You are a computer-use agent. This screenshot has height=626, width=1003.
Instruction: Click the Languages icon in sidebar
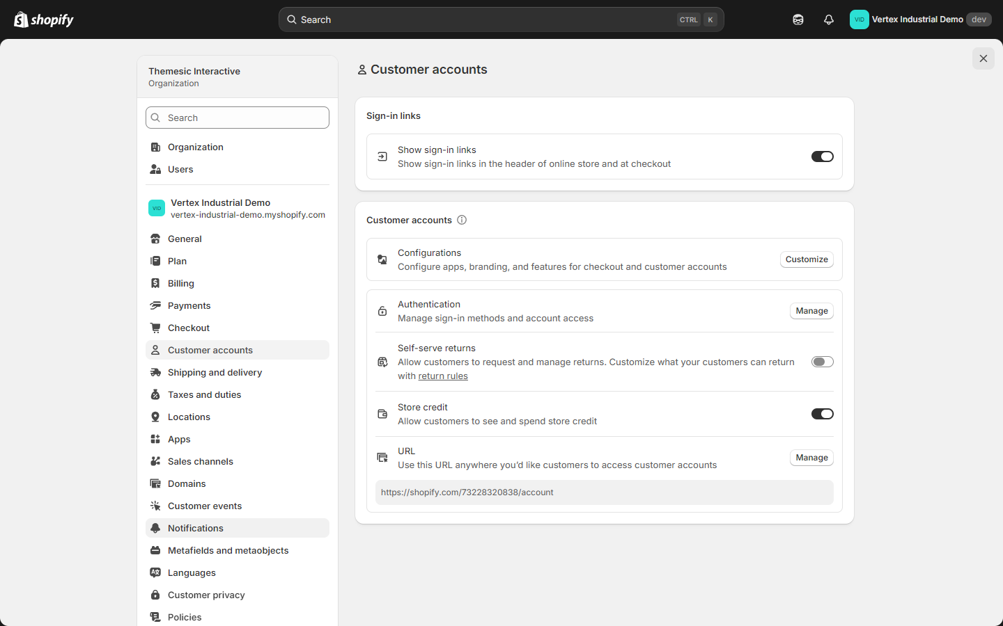point(155,572)
